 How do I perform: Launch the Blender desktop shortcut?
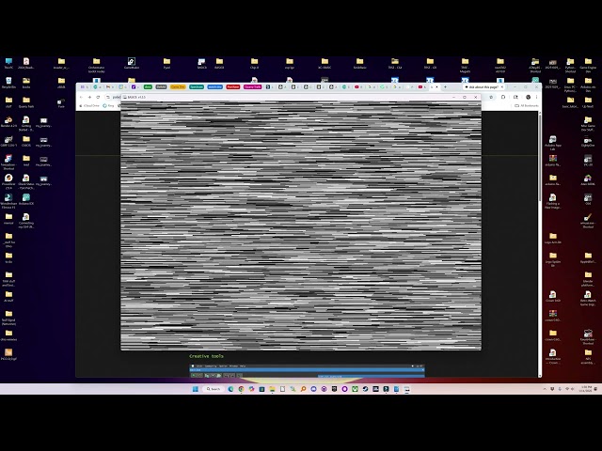click(8, 121)
